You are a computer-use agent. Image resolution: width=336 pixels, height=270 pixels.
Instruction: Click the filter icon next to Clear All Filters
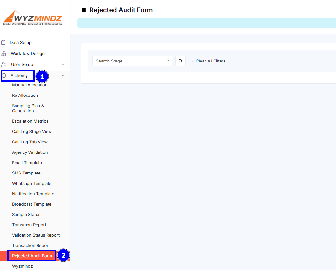pyautogui.click(x=191, y=61)
